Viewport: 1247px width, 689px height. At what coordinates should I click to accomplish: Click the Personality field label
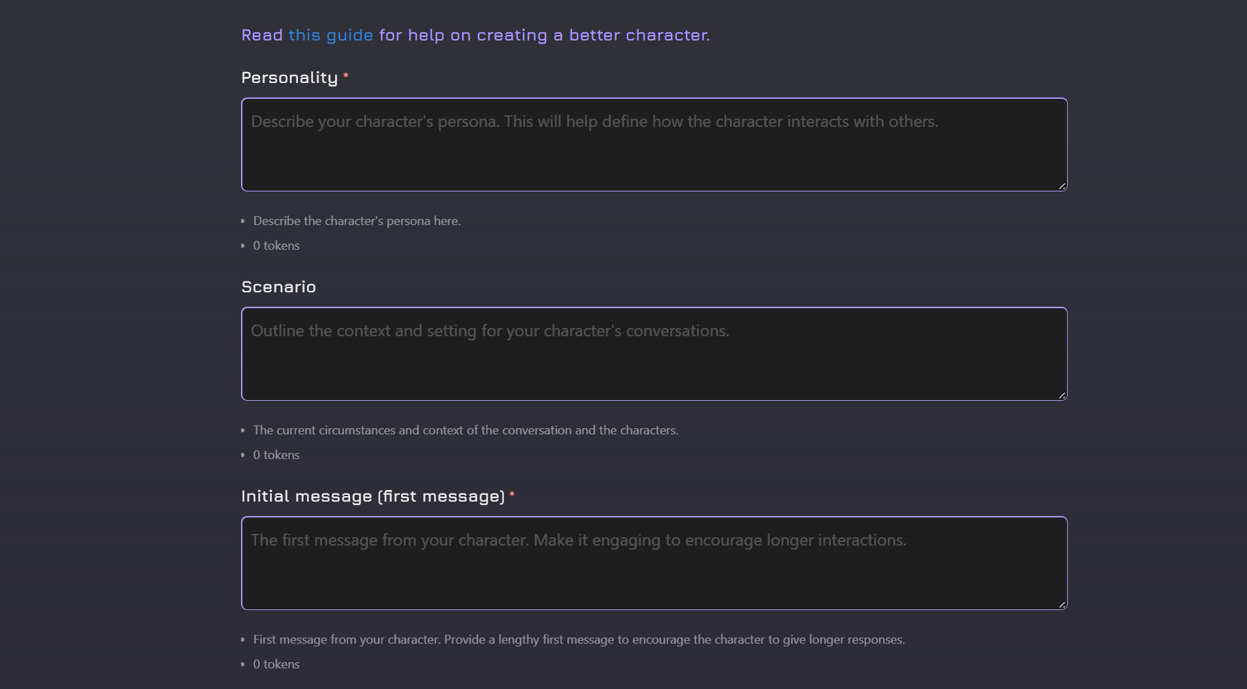[289, 78]
